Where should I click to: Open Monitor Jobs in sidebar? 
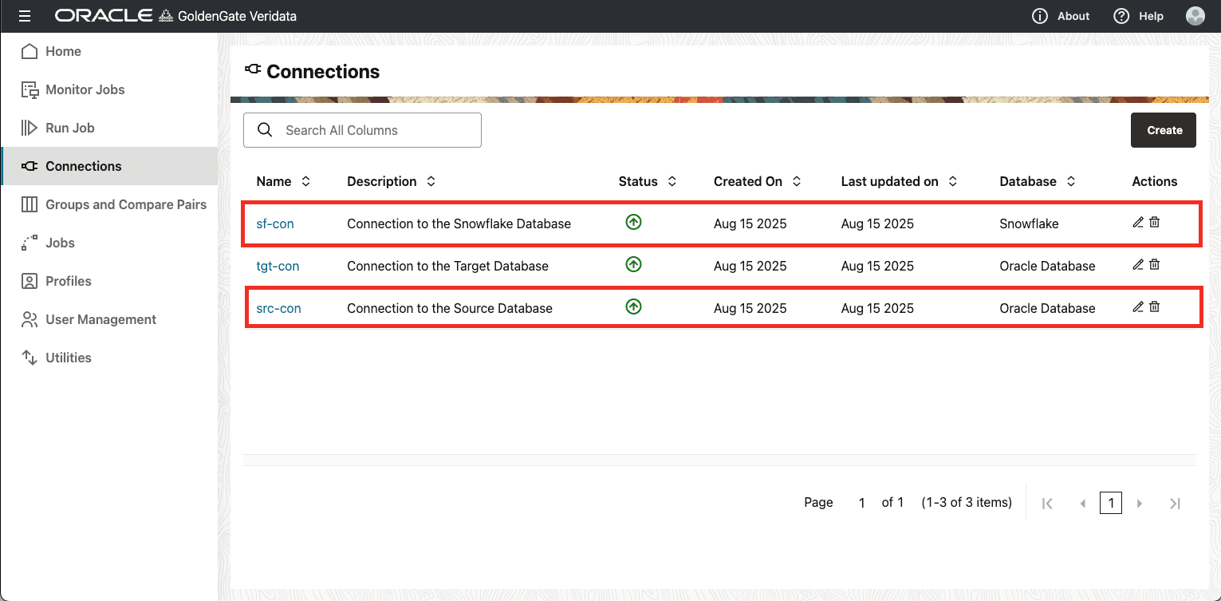pos(109,89)
